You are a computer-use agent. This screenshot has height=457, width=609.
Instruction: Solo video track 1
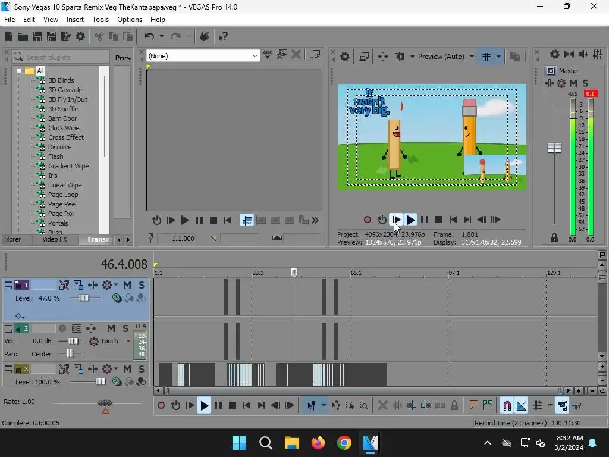coord(142,285)
